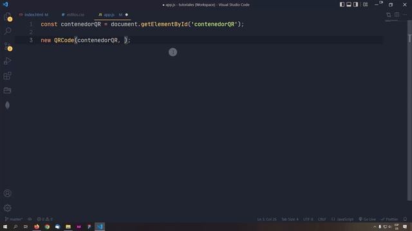Switch the ESP keyboard language indicator
Image resolution: width=412 pixels, height=231 pixels.
(x=397, y=227)
